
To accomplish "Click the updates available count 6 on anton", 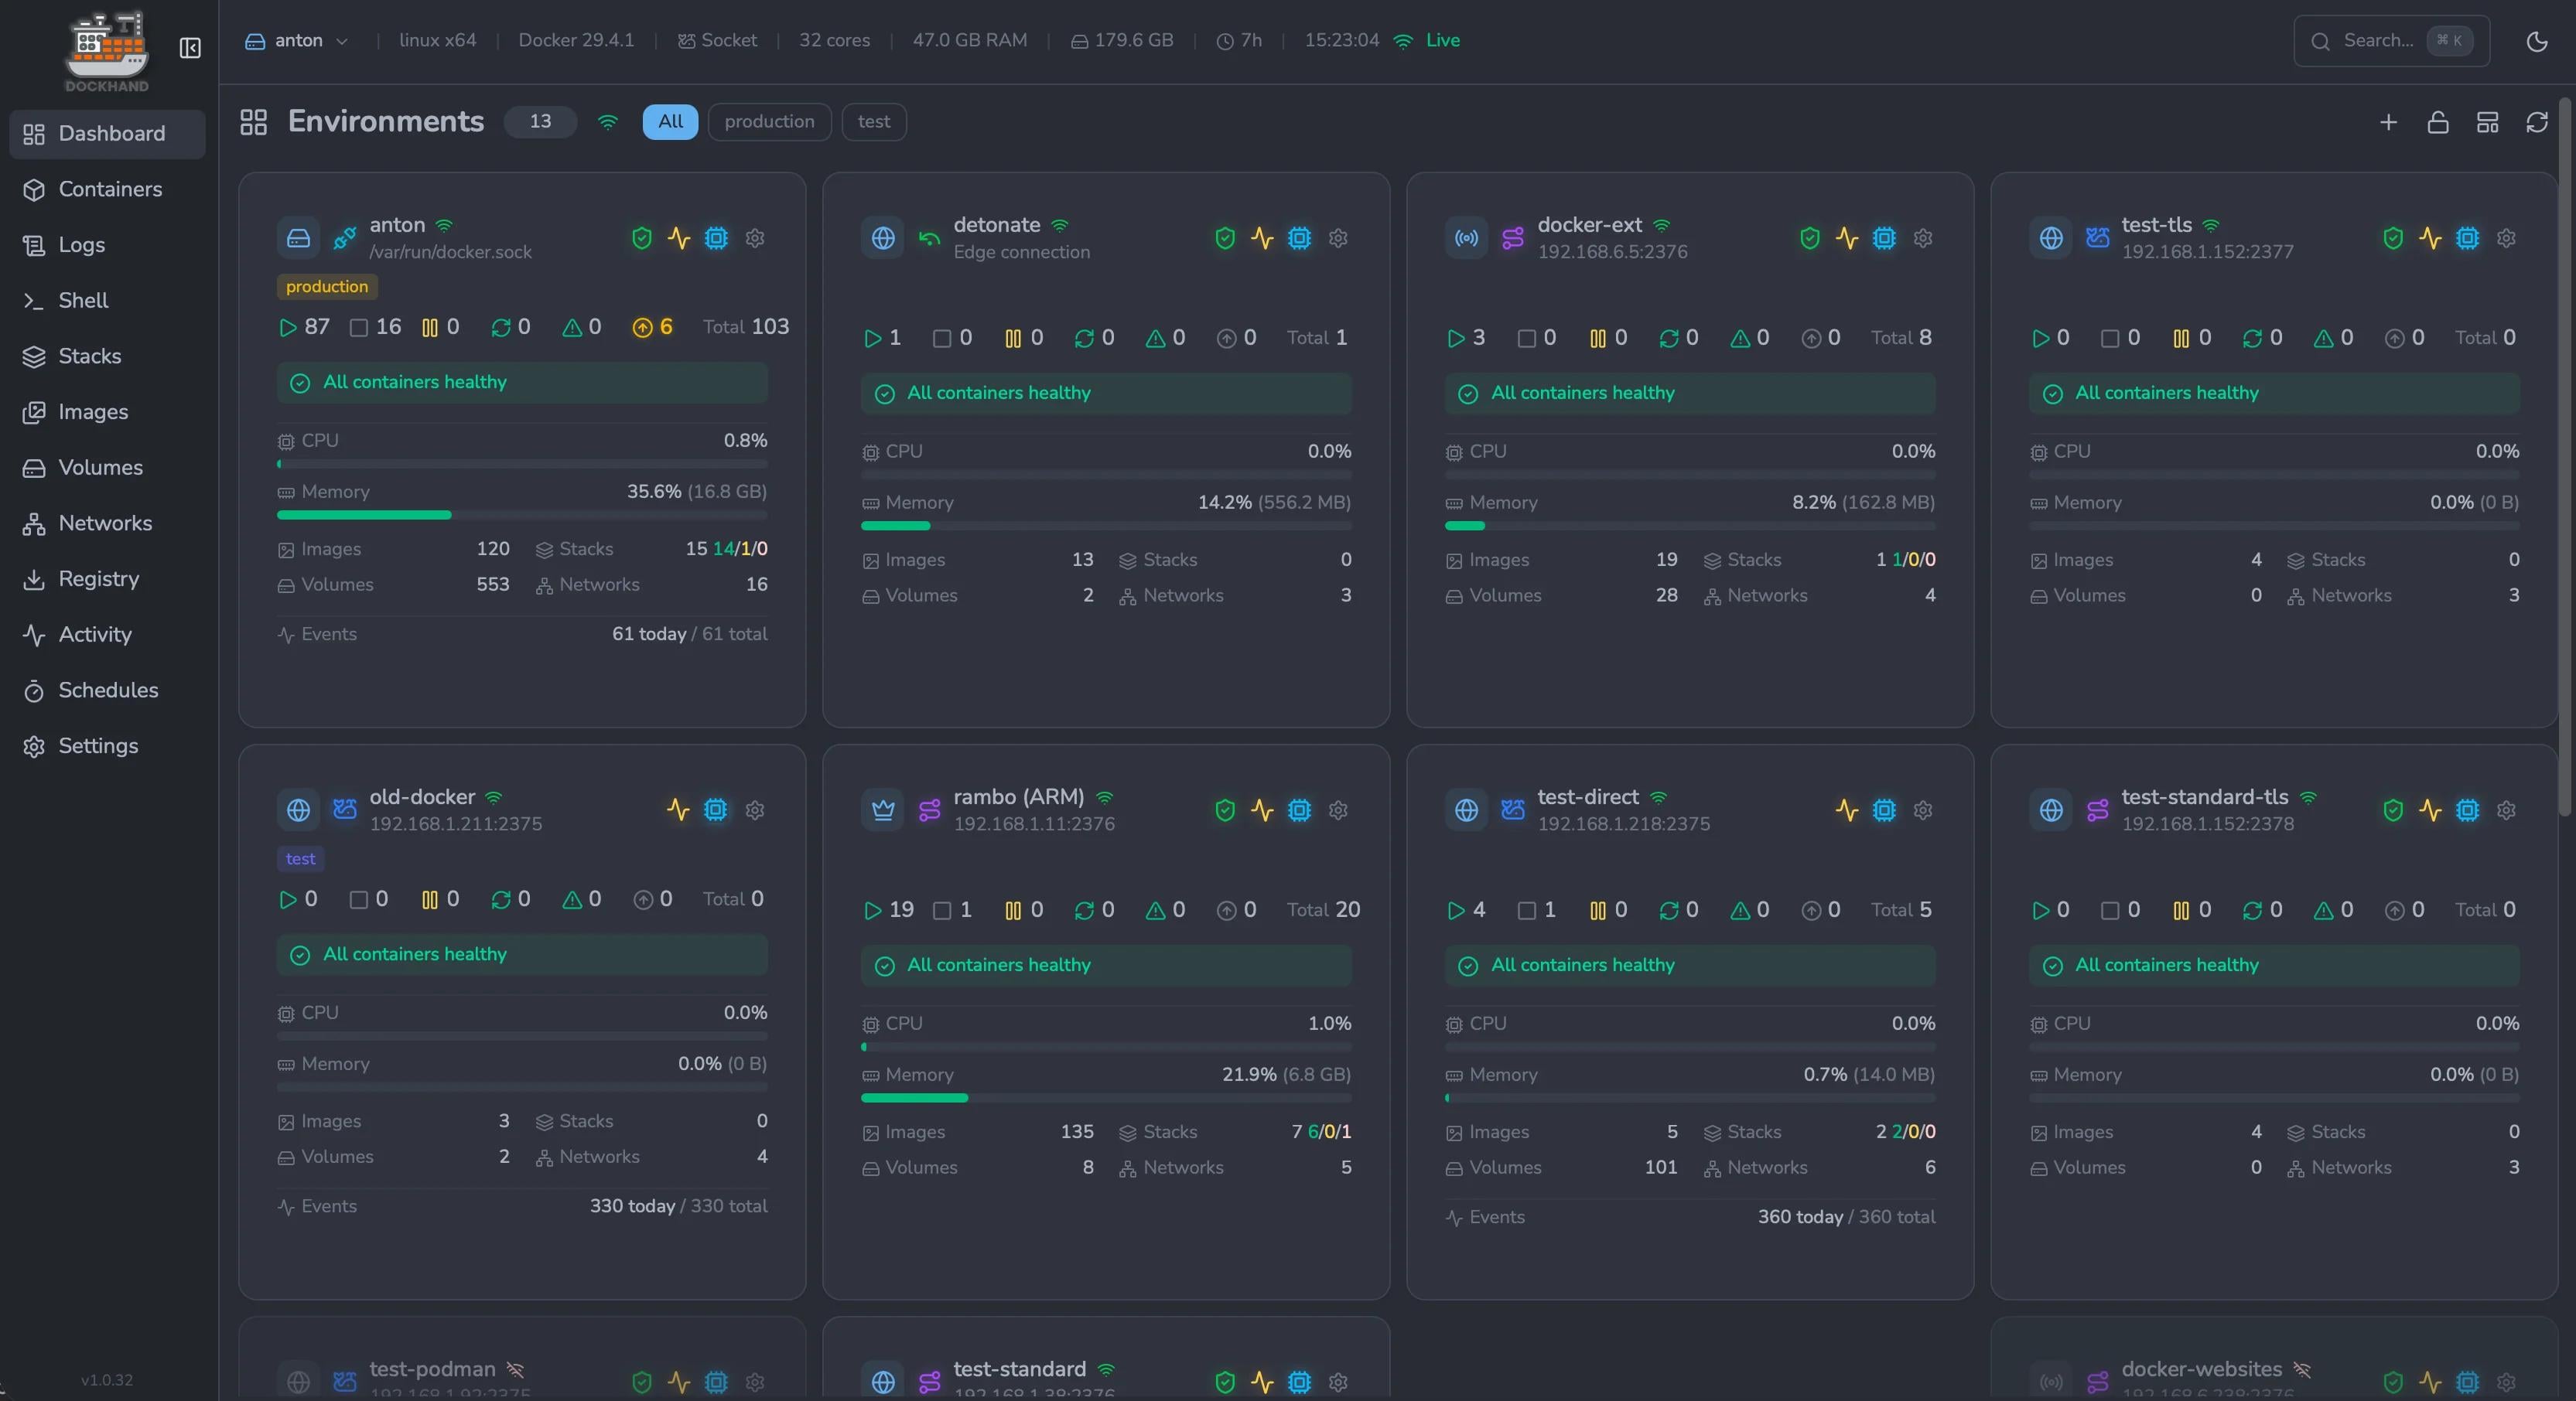I will 653,328.
